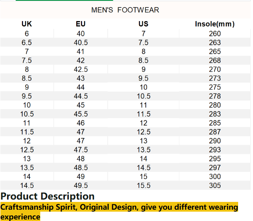Click the MEN'S FOOTWEAR table title
This screenshot has height=221, width=253.
[x=125, y=10]
